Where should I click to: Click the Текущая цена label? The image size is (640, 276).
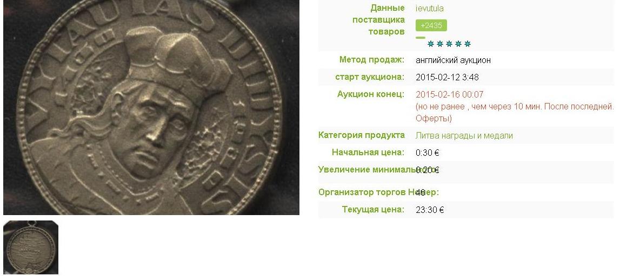[373, 210]
